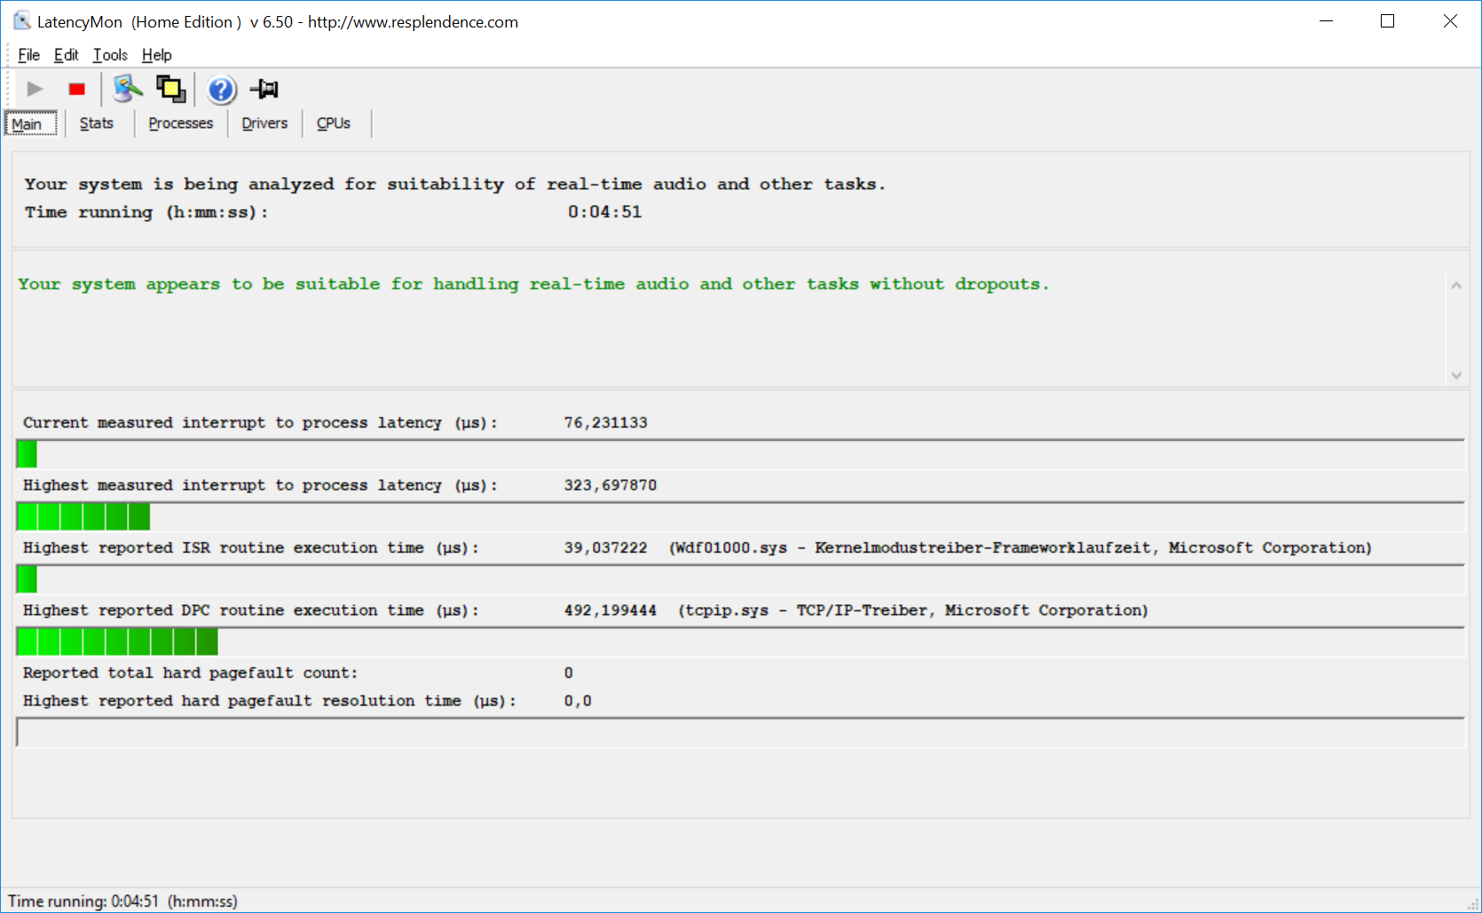Viewport: 1482px width, 913px height.
Task: Open the Tools menu
Action: click(x=110, y=55)
